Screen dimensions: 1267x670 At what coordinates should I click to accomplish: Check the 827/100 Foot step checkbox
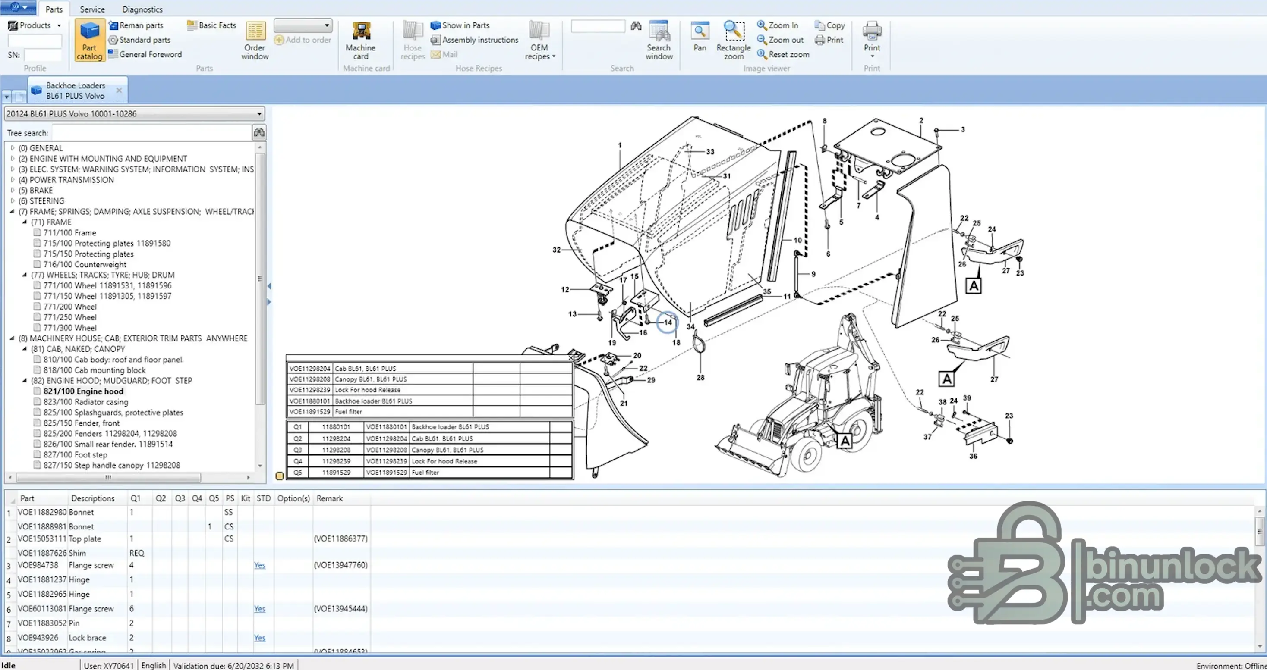[x=37, y=454]
